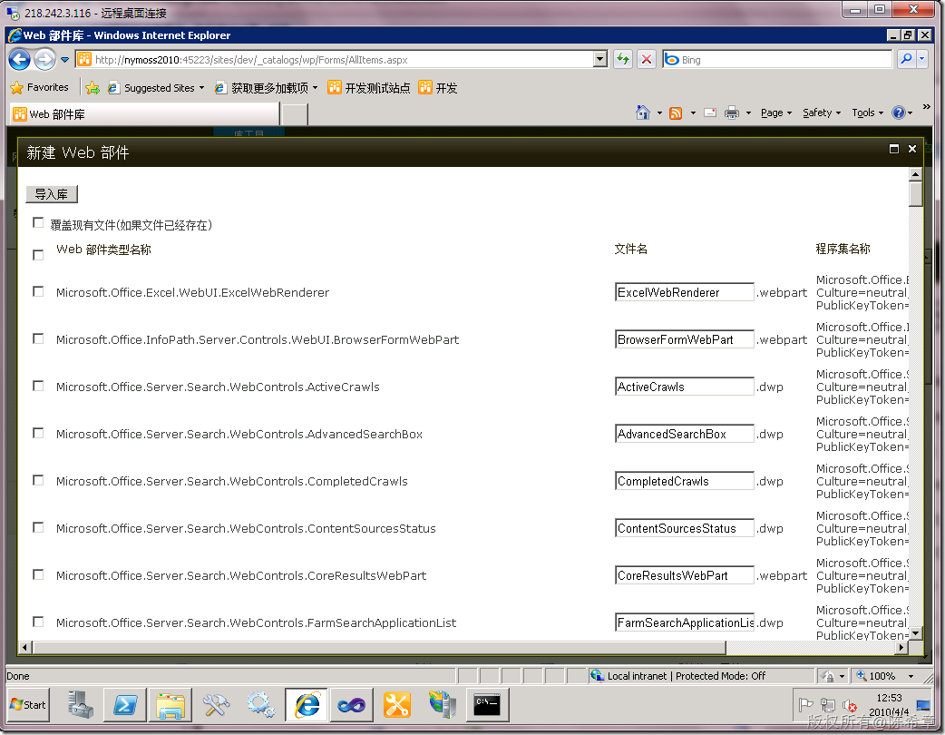This screenshot has height=735, width=945.
Task: Click the RSS feeds icon
Action: coord(677,113)
